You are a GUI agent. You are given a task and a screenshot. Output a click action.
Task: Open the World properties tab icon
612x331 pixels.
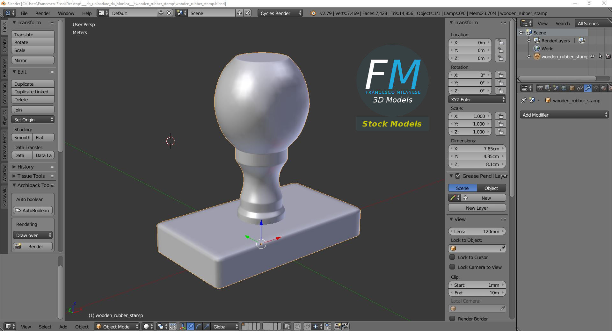tap(564, 88)
